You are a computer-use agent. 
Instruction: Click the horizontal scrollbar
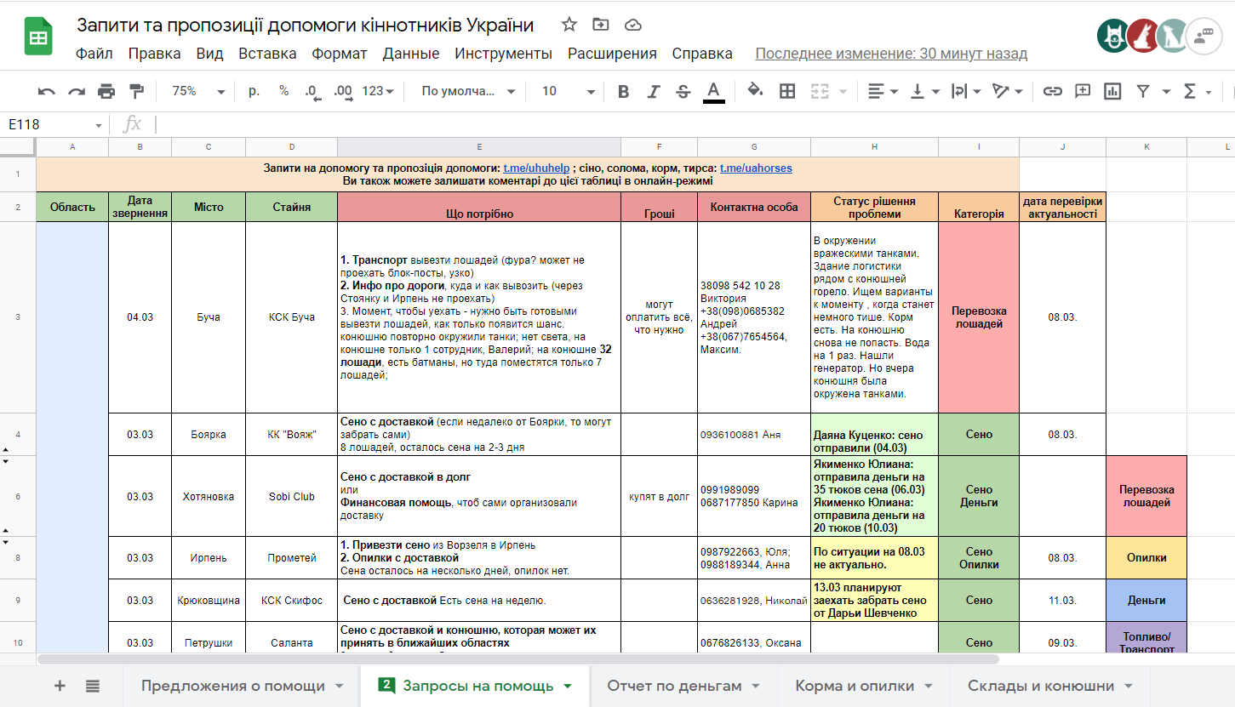[x=517, y=659]
